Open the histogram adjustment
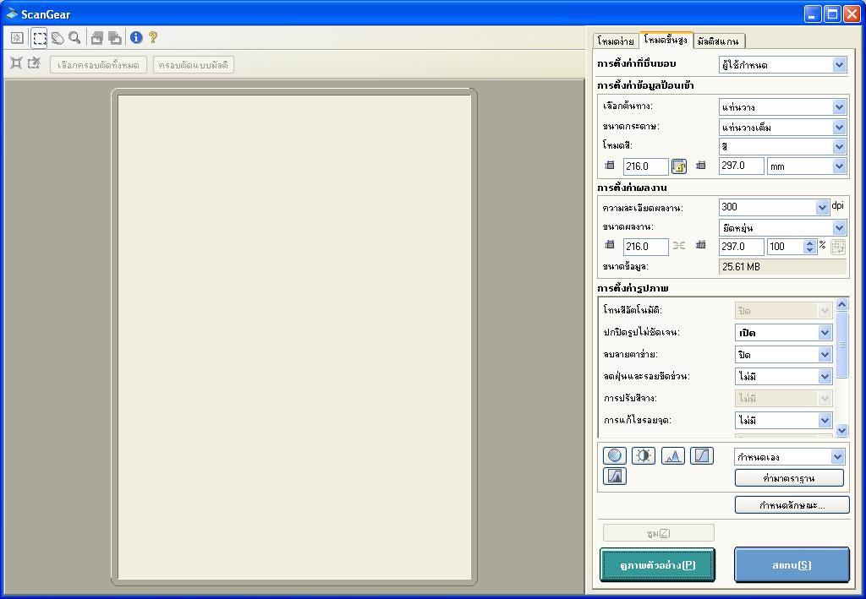866x599 pixels. 673,456
